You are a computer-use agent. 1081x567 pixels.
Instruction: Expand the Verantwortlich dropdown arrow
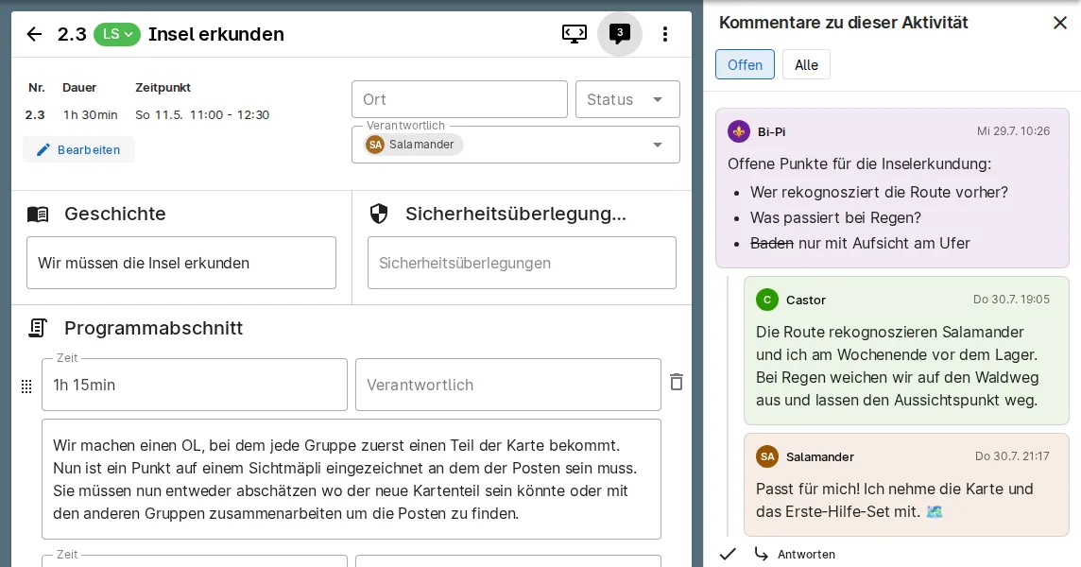(x=658, y=145)
